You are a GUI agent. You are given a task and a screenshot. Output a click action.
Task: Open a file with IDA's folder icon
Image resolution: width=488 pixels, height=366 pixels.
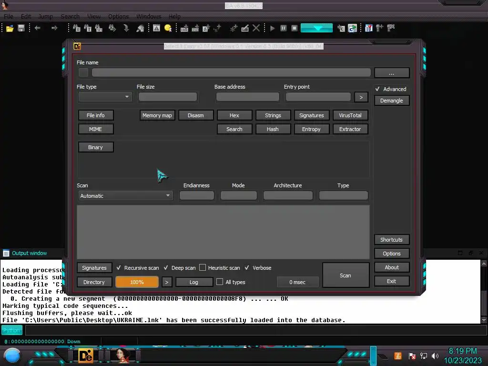point(10,28)
